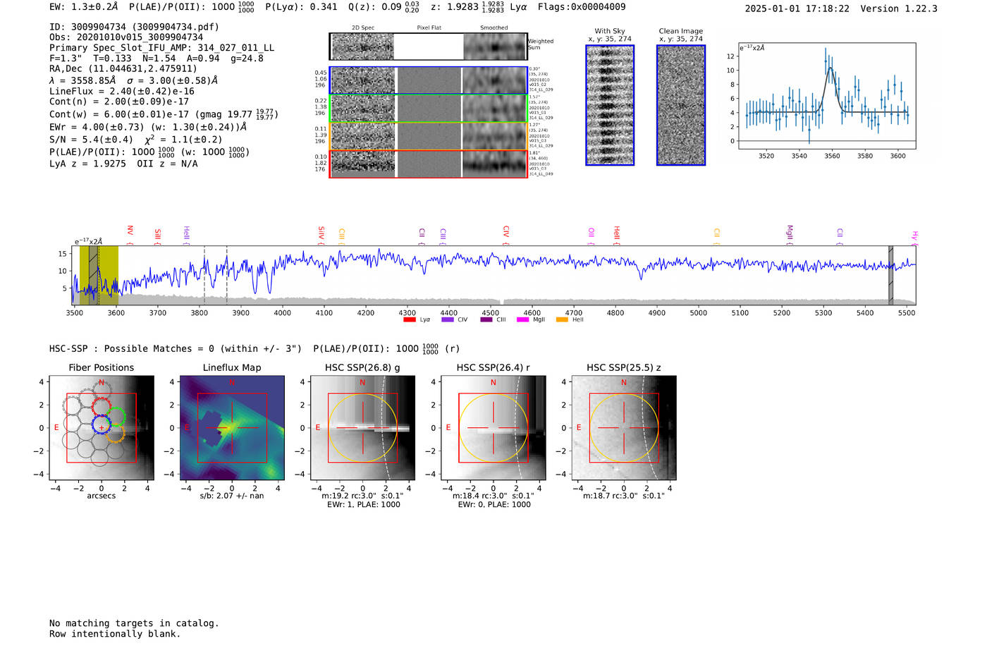Click the EW: 1.3±0.2Å header value
The width and height of the screenshot is (987, 672).
84,7
